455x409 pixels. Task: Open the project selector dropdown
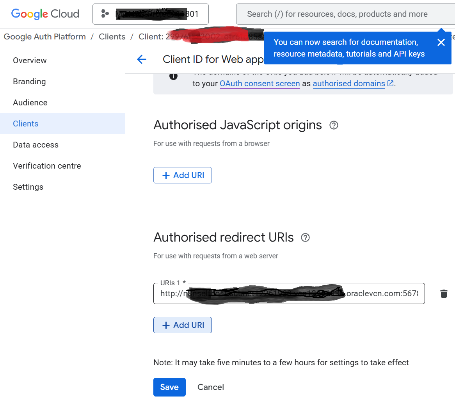150,14
